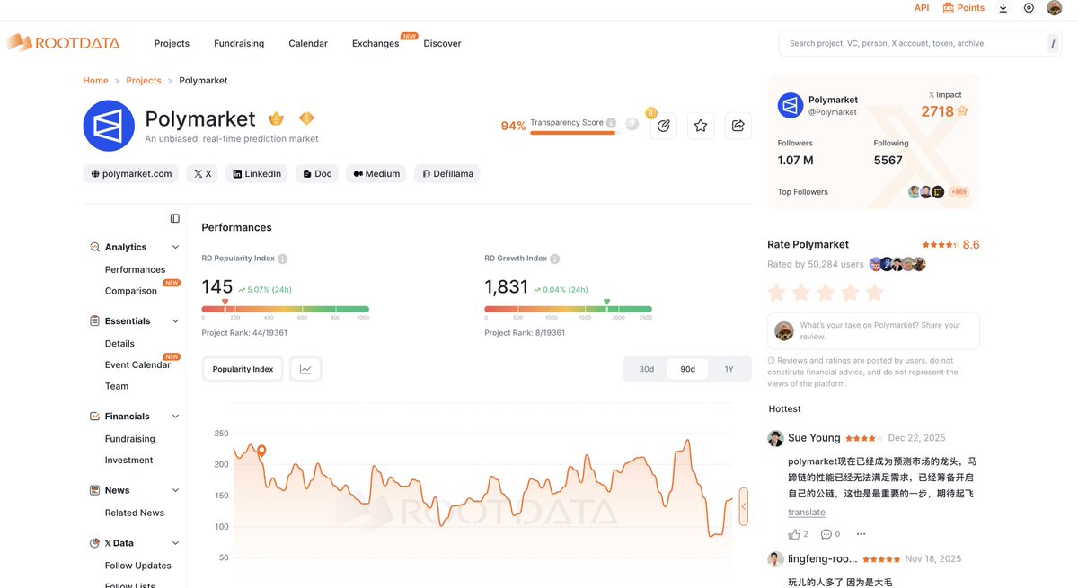Click the collapse arrow at chart's right edge

coord(743,506)
